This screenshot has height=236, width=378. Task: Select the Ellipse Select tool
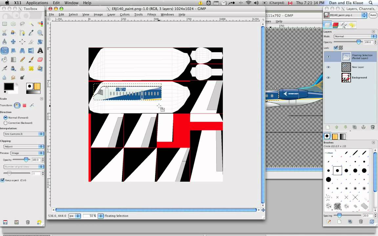click(13, 24)
